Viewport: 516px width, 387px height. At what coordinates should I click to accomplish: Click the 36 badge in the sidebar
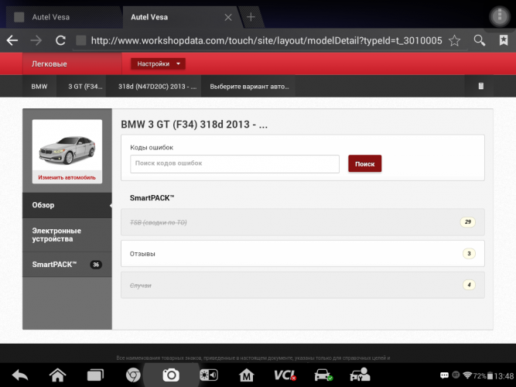pos(96,265)
